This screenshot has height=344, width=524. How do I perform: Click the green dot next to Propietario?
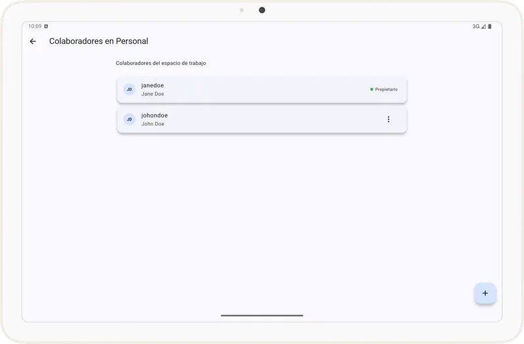(371, 89)
